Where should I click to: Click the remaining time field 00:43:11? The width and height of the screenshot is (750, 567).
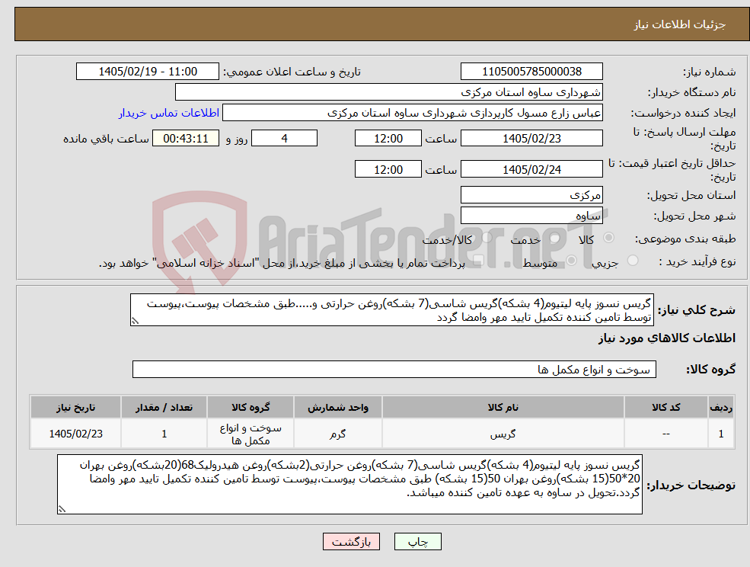point(186,139)
